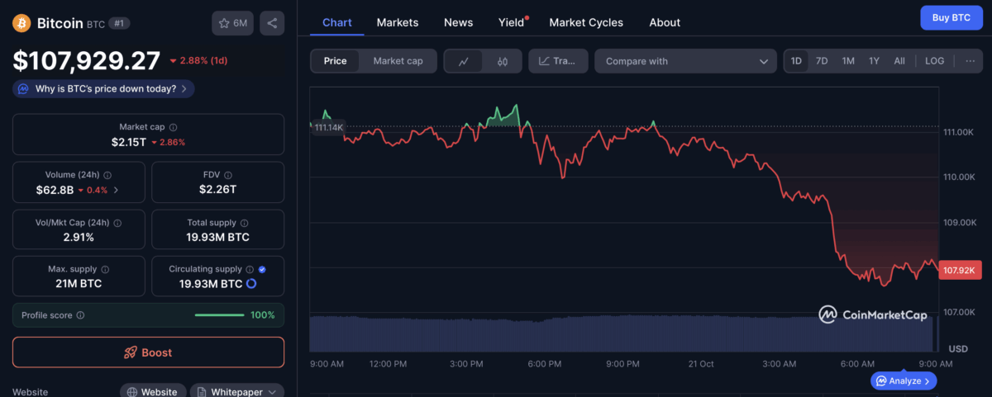This screenshot has height=397, width=992.
Task: Switch to the candlestick chart icon
Action: pyautogui.click(x=502, y=61)
